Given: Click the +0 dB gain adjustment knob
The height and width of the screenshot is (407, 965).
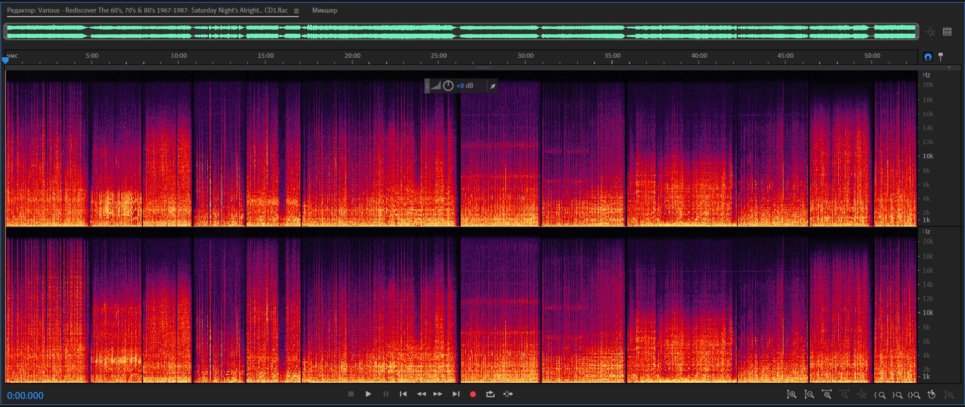Looking at the screenshot, I should tap(448, 86).
